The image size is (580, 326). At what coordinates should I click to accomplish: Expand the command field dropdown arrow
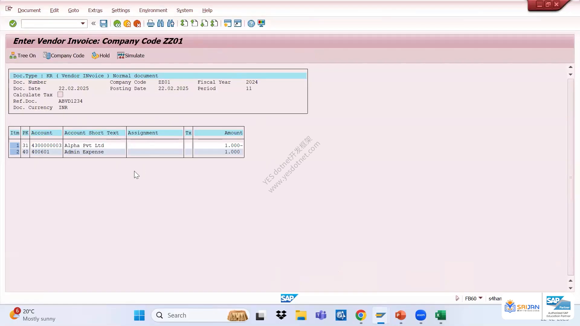click(x=83, y=24)
